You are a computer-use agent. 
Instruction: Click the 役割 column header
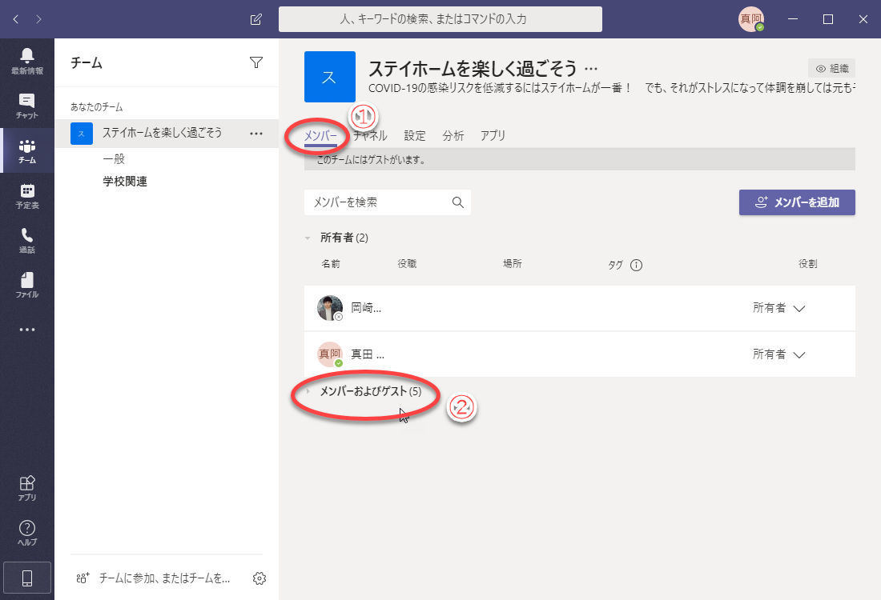point(808,264)
